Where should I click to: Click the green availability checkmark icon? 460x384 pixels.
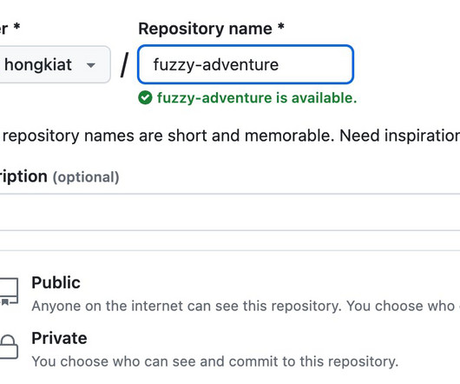coord(145,98)
